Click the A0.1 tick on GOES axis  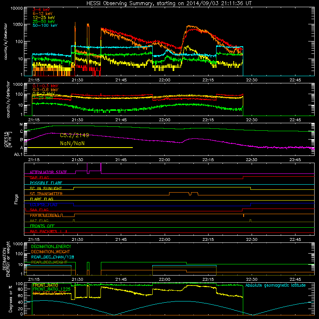[x=18, y=154]
